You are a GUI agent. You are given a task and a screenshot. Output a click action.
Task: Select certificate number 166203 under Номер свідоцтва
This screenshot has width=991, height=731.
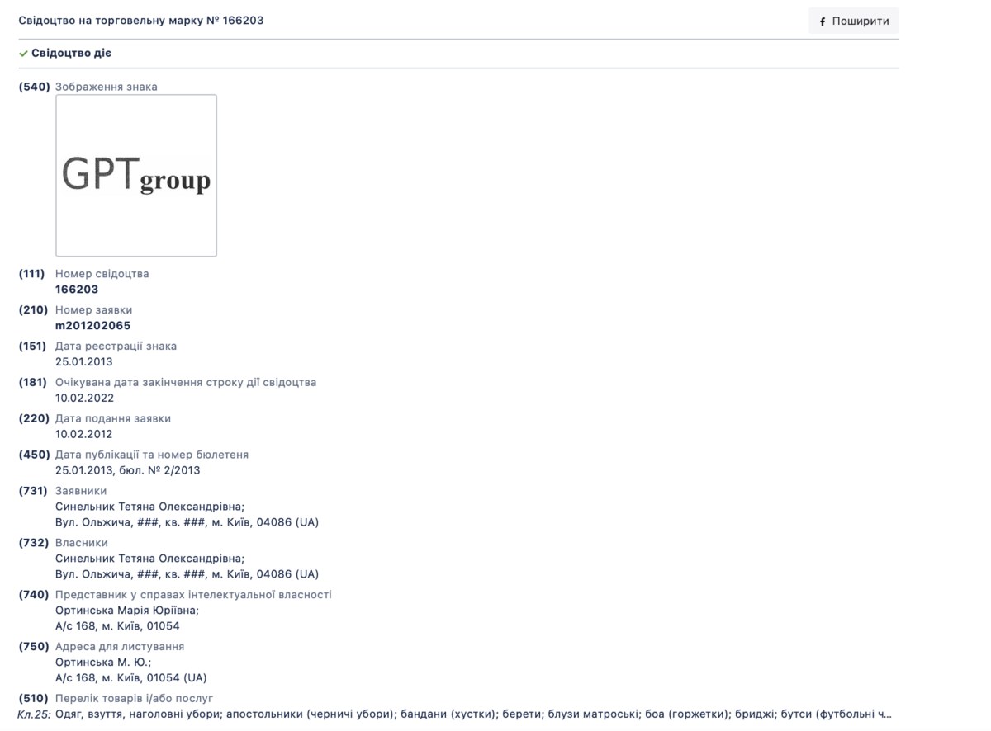coord(77,290)
